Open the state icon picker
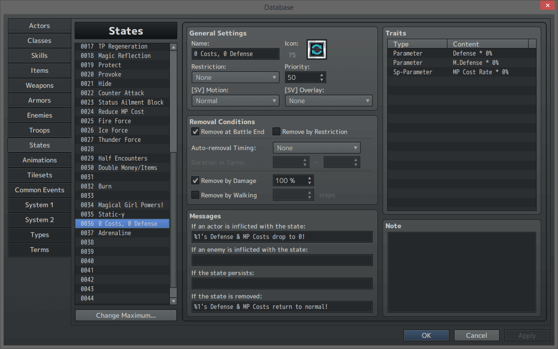 click(x=317, y=49)
